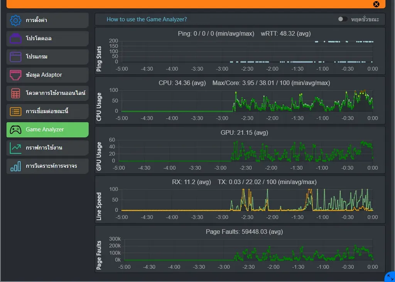Viewport: 395px width, 282px height.
Task: Select the Programs window icon
Action: tap(15, 57)
